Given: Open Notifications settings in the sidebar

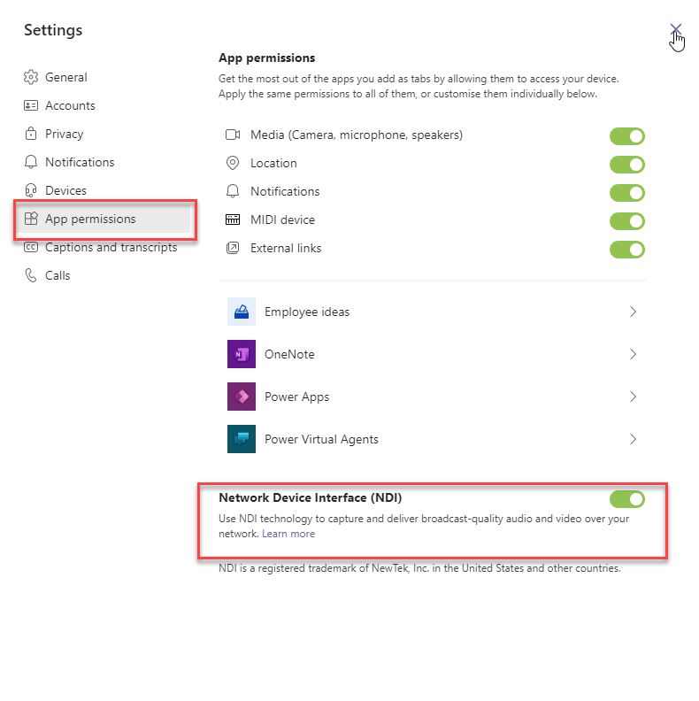Looking at the screenshot, I should point(80,162).
